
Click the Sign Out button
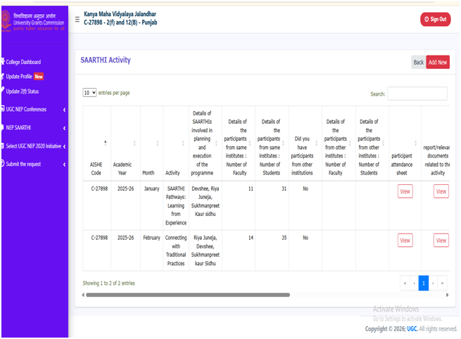coord(435,19)
